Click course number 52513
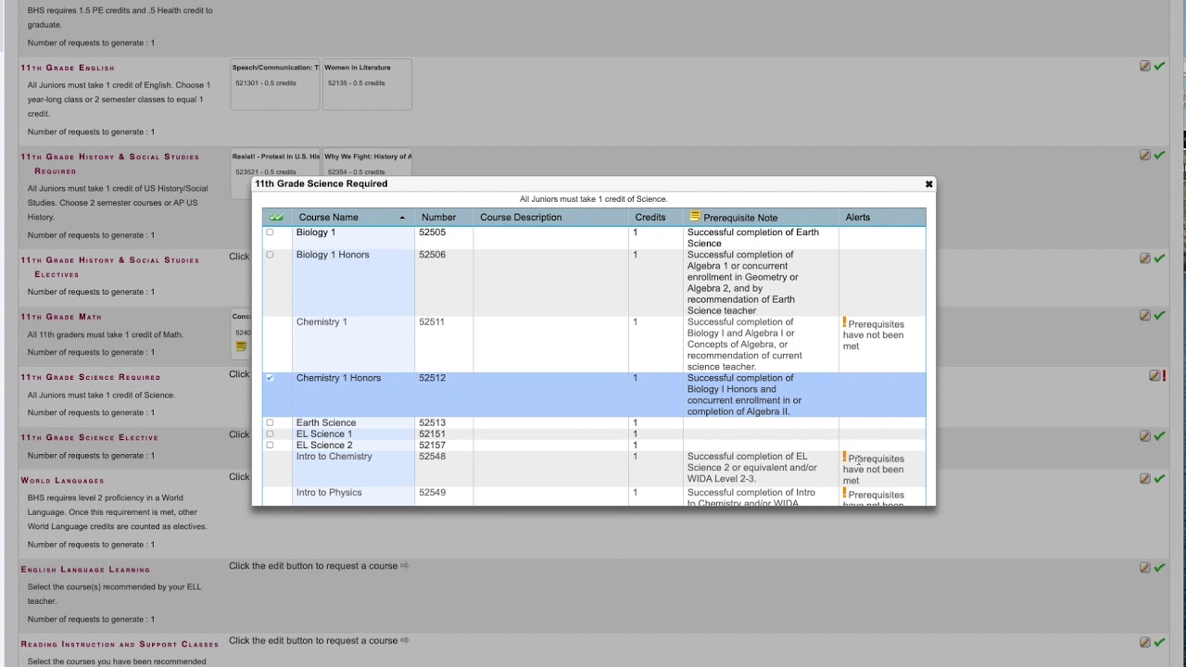The image size is (1186, 667). (x=432, y=422)
